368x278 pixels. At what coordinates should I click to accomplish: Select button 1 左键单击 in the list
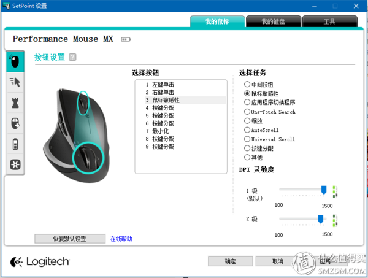tap(185, 85)
